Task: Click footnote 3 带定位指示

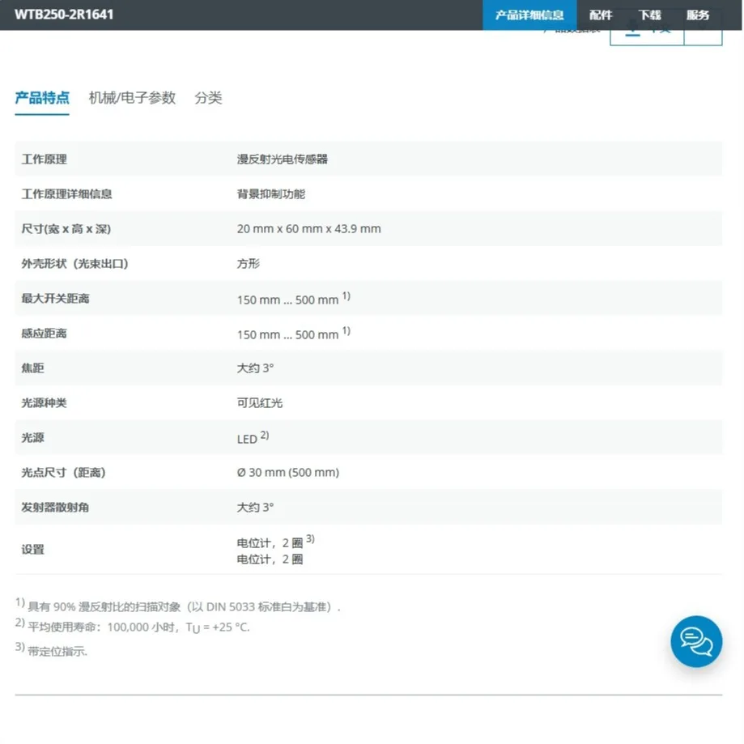Action: 51,649
